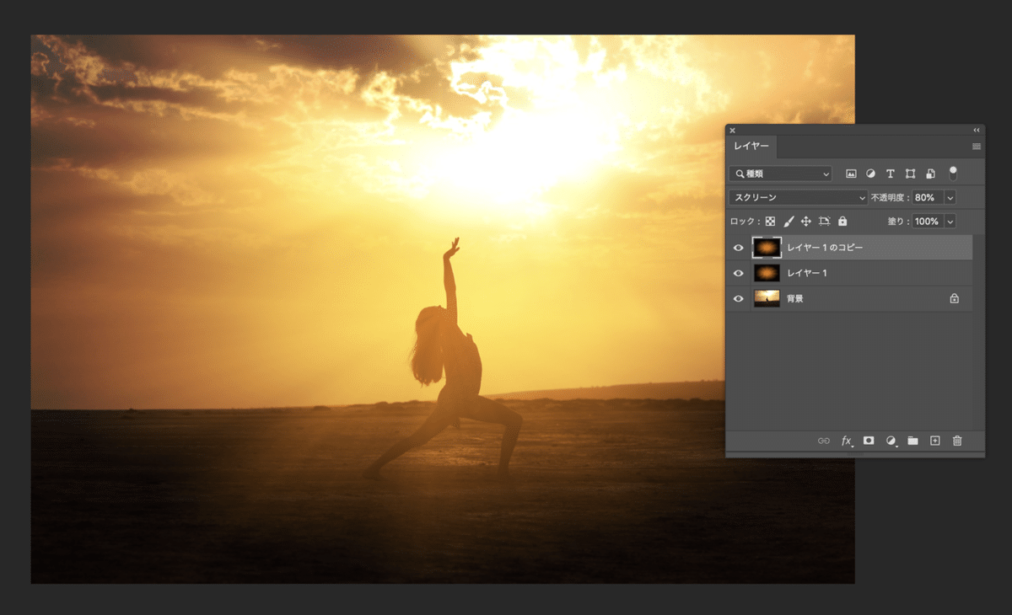Click the link layers chain icon
The image size is (1012, 615).
pos(824,441)
